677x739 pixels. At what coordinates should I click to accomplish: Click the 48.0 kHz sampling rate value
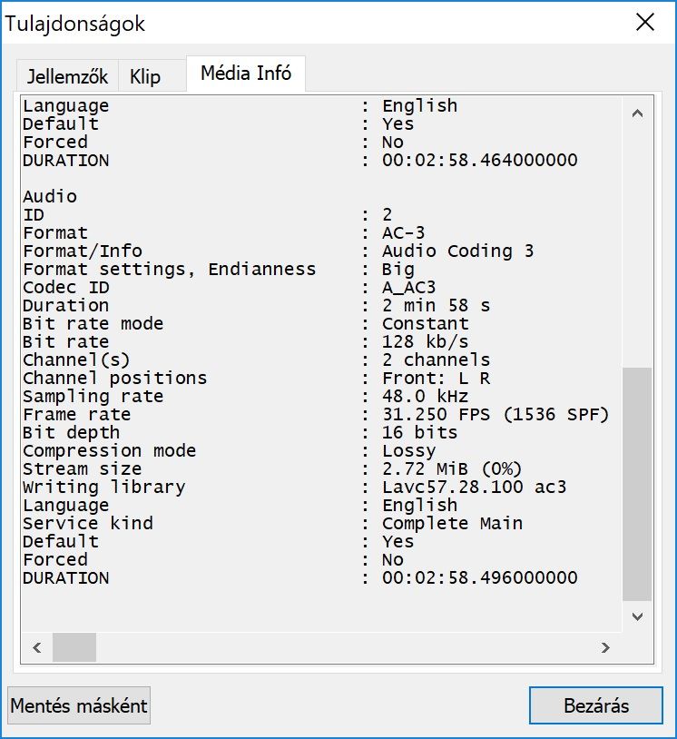pyautogui.click(x=425, y=396)
